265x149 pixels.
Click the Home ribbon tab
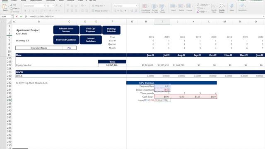coord(5,1)
